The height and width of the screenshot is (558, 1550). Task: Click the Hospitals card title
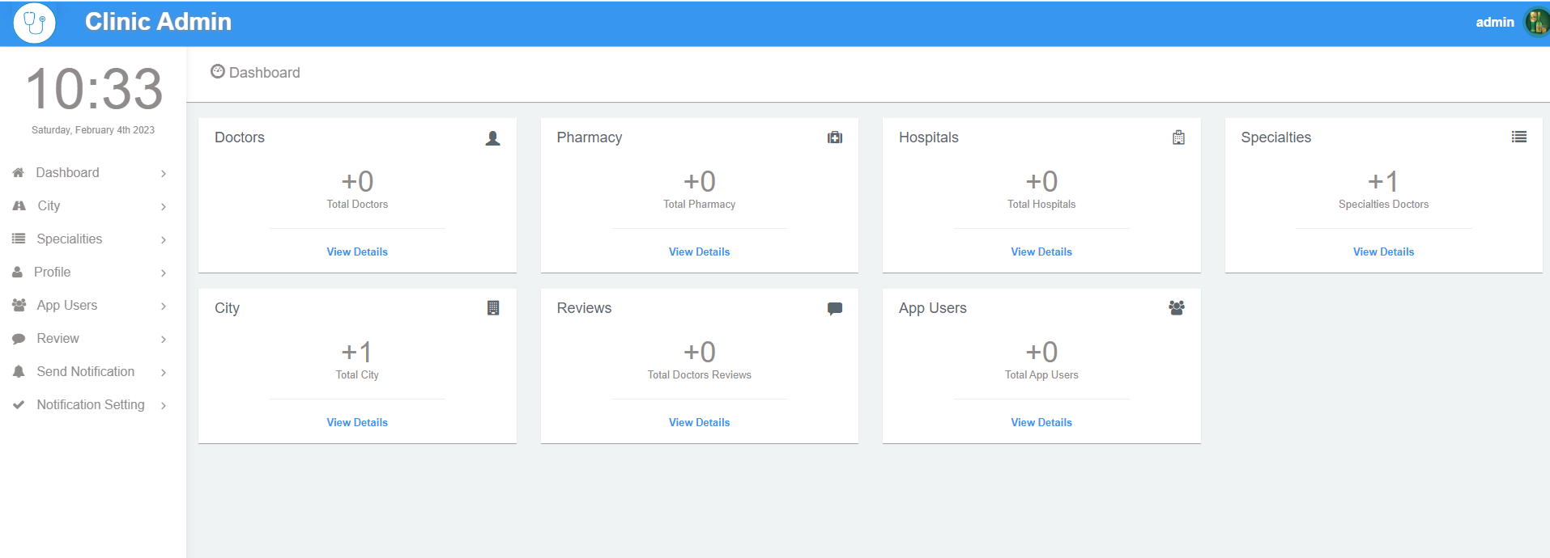[x=929, y=137]
